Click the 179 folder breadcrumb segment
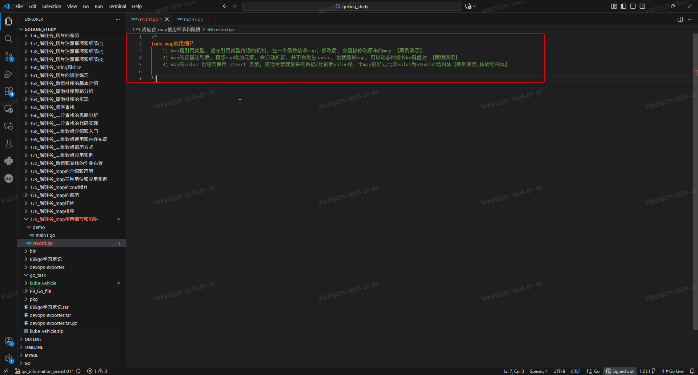The width and height of the screenshot is (698, 375). 166,29
